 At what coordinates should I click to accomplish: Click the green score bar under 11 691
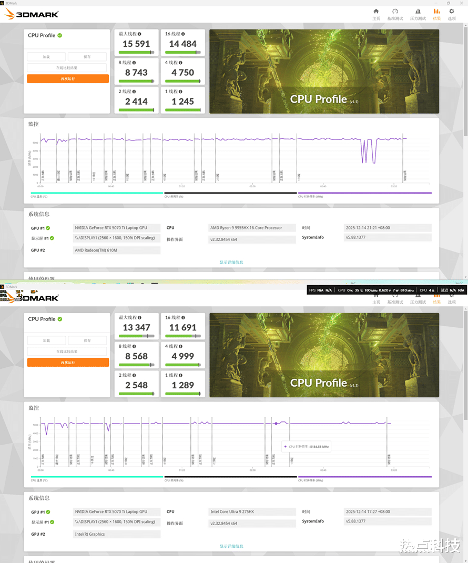point(182,336)
